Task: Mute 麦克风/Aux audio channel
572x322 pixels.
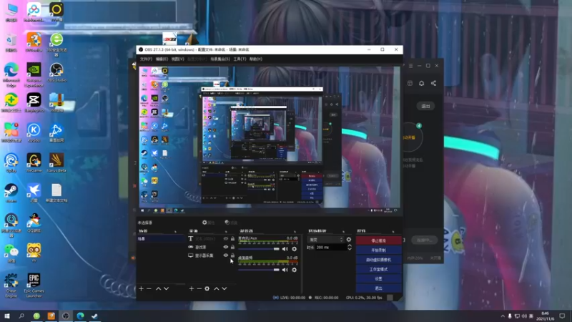Action: coord(285,249)
